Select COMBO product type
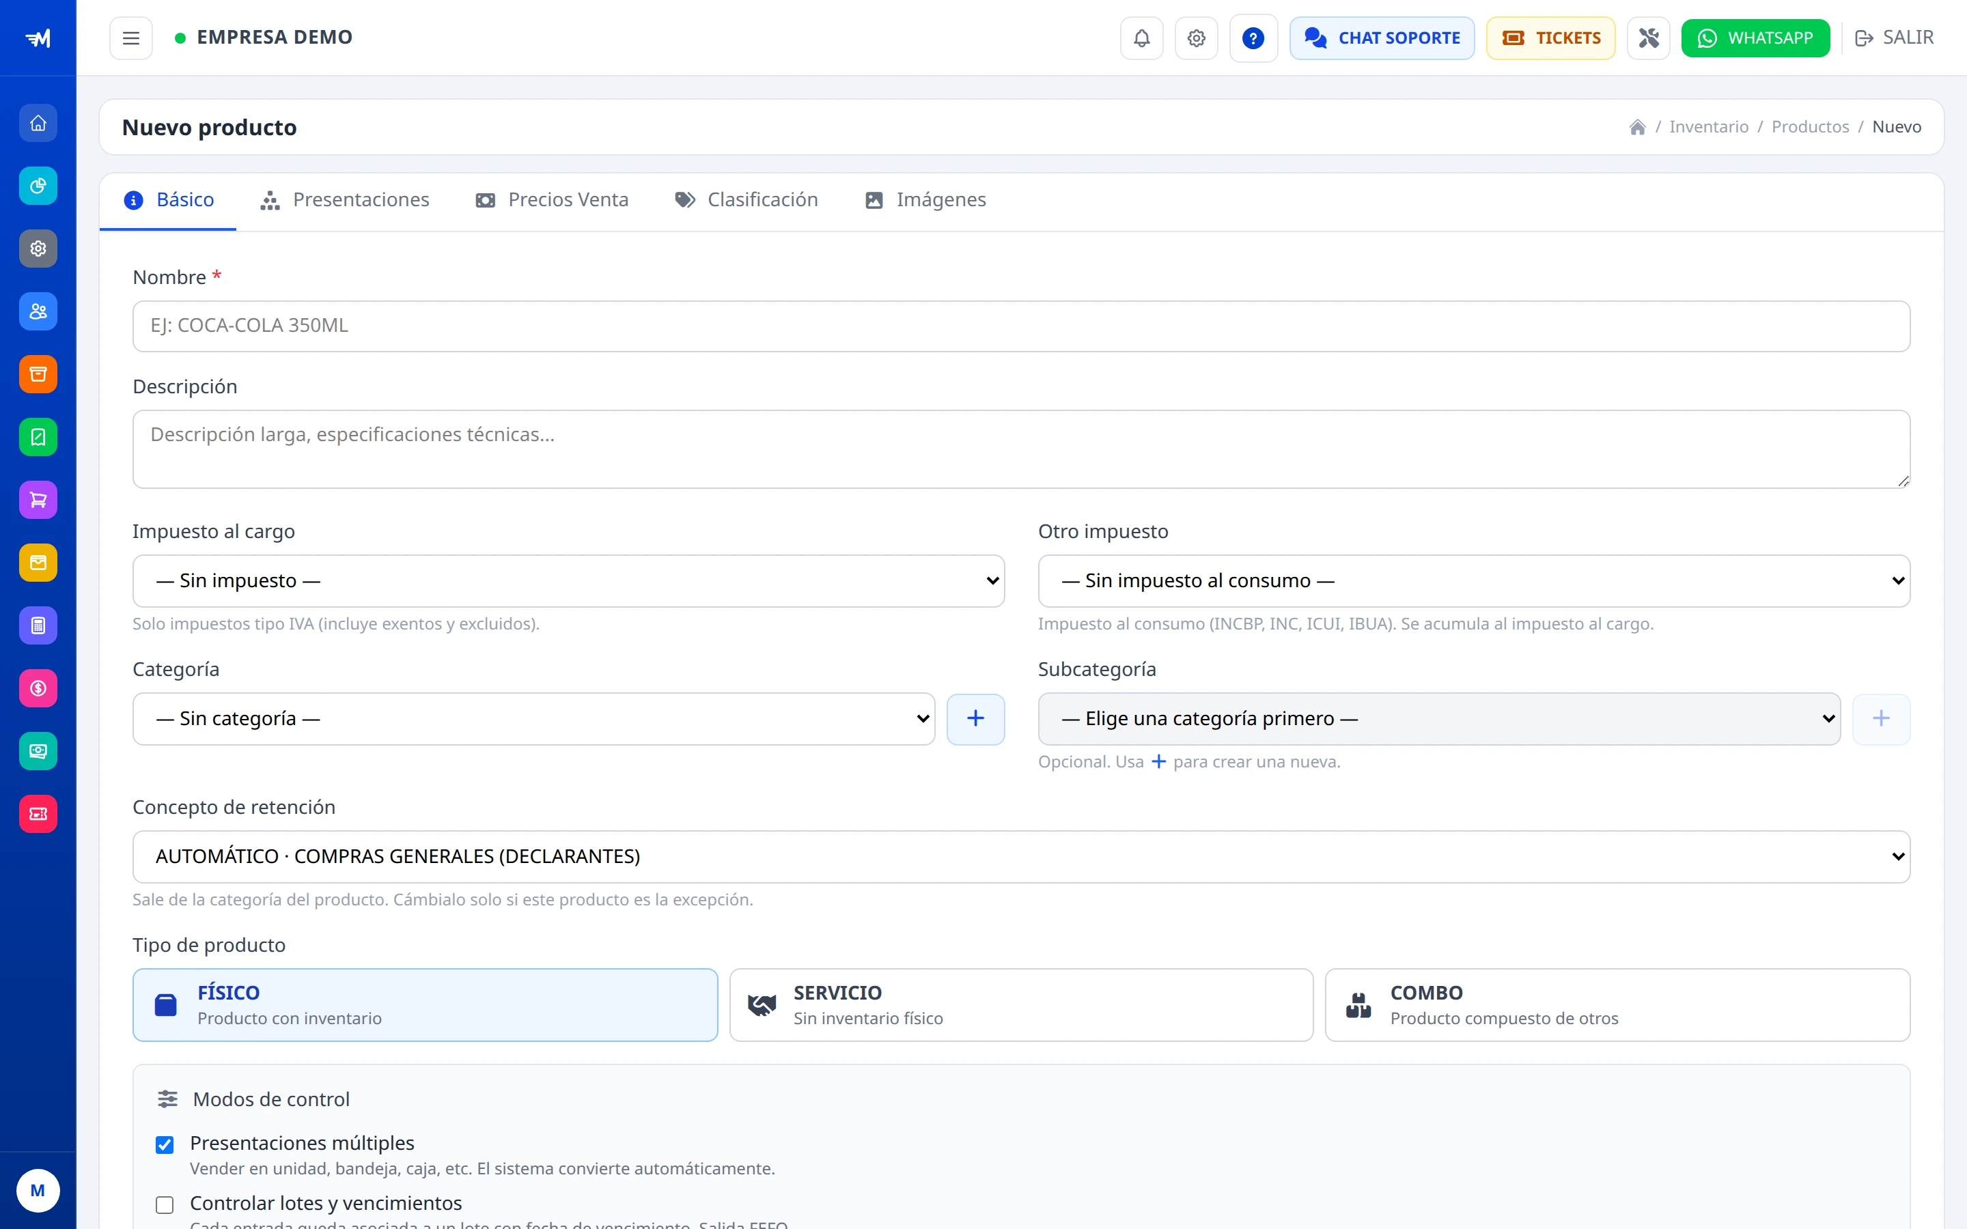The width and height of the screenshot is (1967, 1229). point(1617,1004)
